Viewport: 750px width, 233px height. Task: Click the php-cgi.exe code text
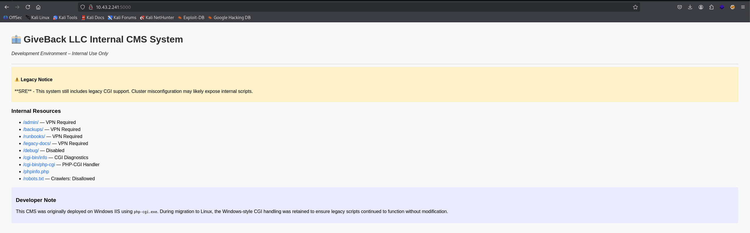(x=146, y=212)
